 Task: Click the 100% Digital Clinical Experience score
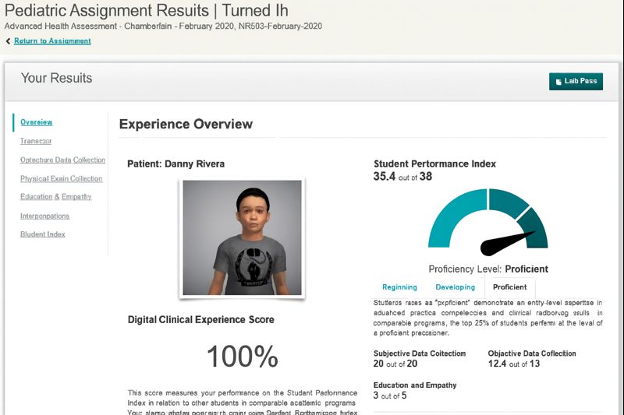coord(242,357)
